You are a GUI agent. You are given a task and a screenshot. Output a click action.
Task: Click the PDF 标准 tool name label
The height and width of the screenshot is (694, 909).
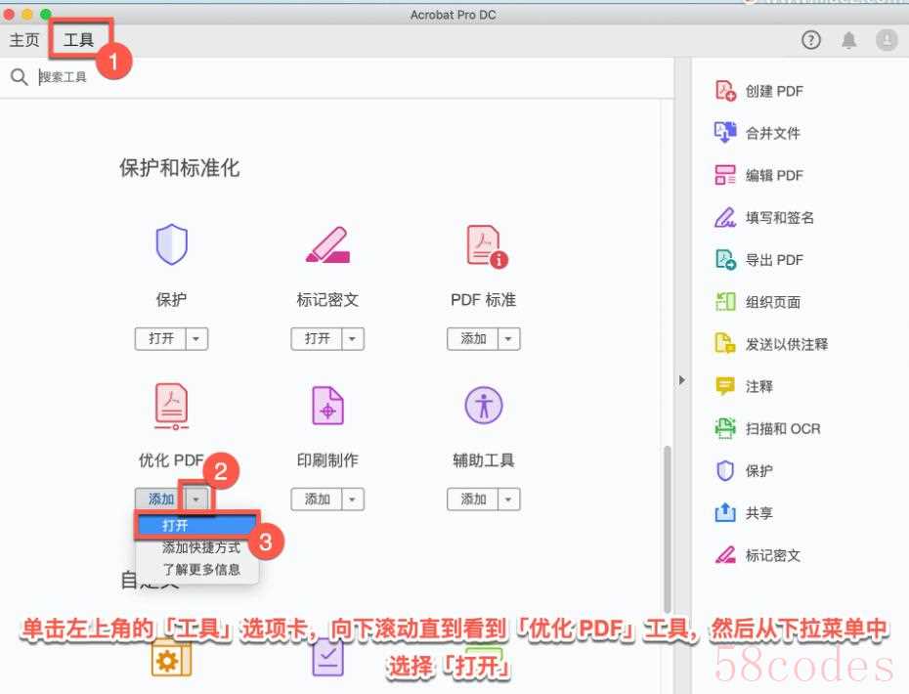click(x=484, y=300)
